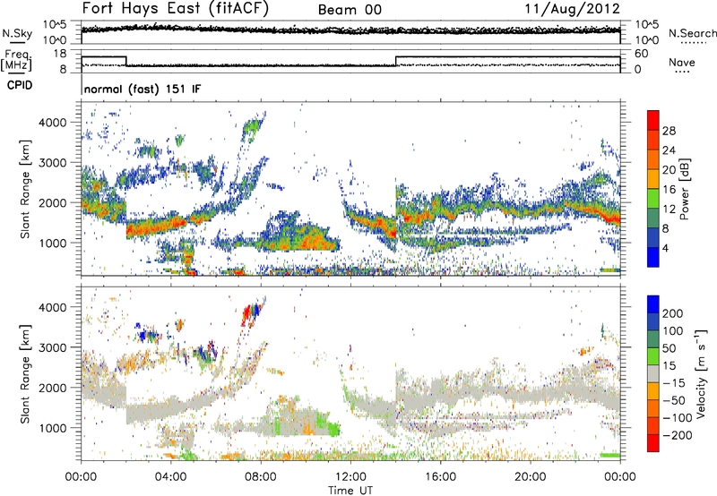Click the date '11/Aug/2012'
717x496 pixels.
(x=573, y=9)
